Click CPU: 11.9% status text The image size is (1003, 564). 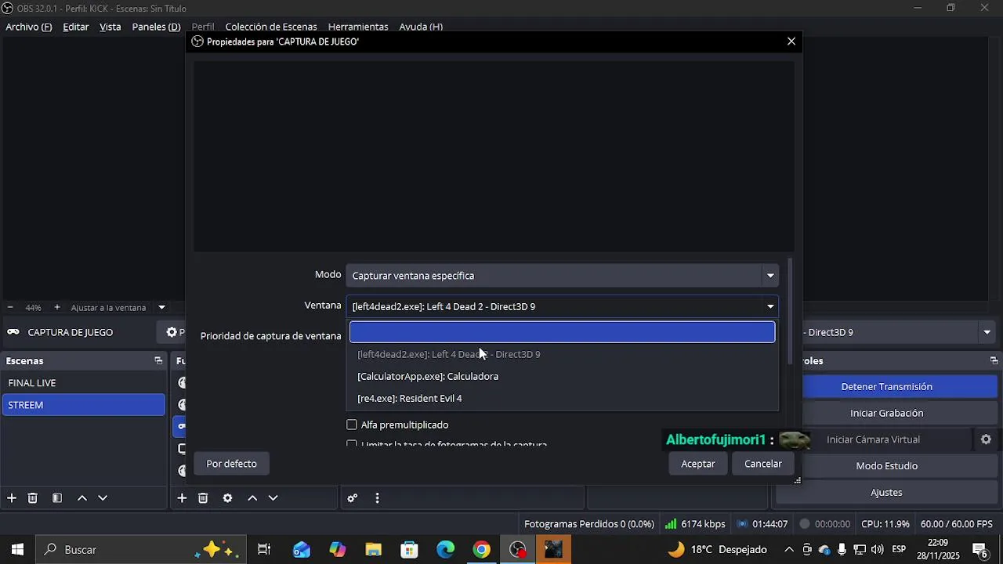(x=885, y=524)
